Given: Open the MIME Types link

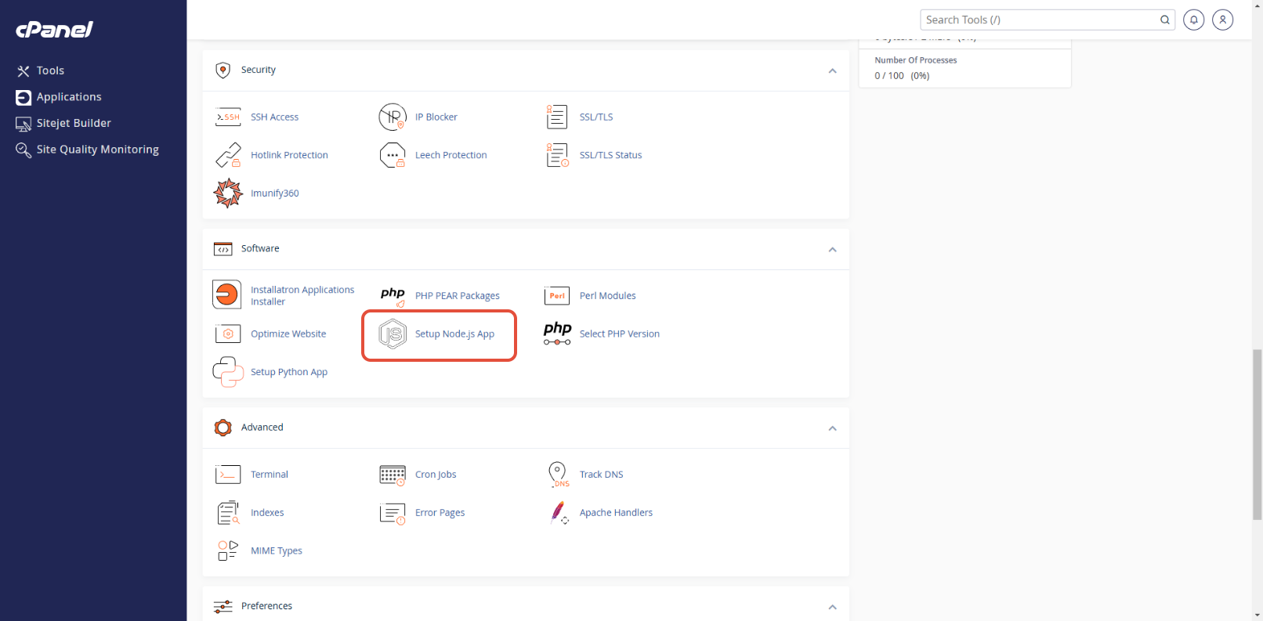Looking at the screenshot, I should click(277, 551).
